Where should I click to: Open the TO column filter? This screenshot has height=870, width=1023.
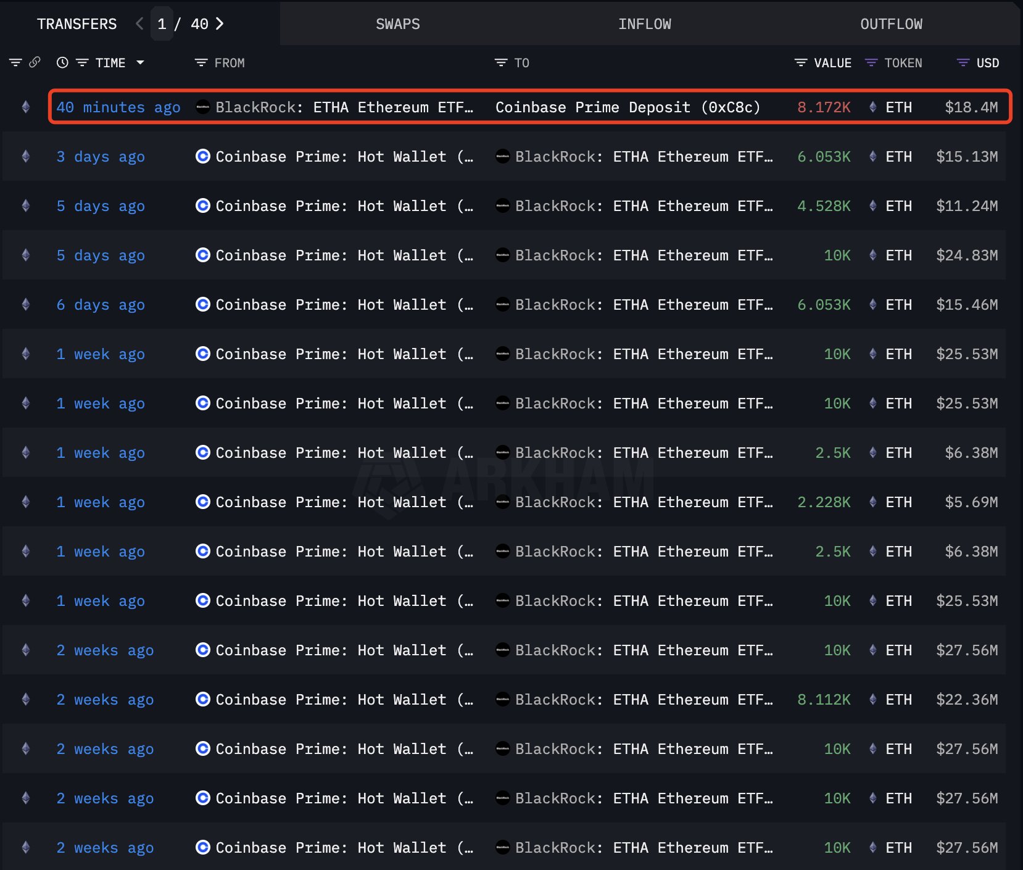tap(500, 62)
